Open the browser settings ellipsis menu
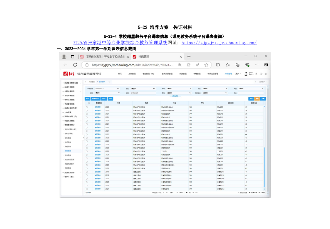The width and height of the screenshot is (330, 229). click(x=257, y=65)
